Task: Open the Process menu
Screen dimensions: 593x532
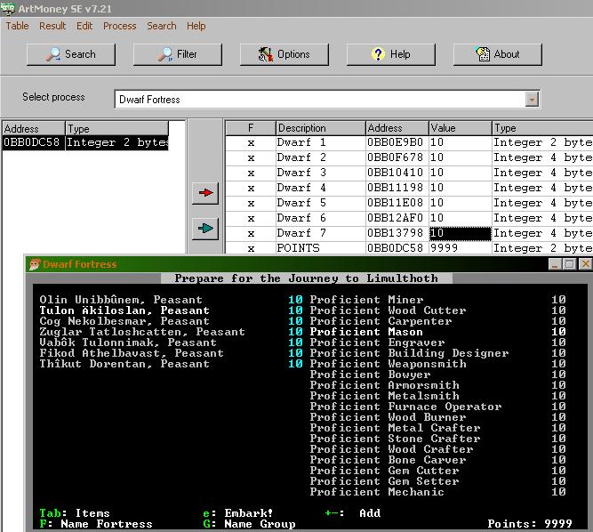Action: click(119, 26)
